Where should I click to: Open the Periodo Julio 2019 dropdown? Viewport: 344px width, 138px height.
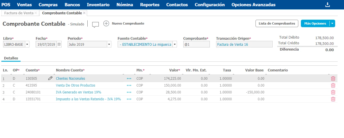(109, 44)
